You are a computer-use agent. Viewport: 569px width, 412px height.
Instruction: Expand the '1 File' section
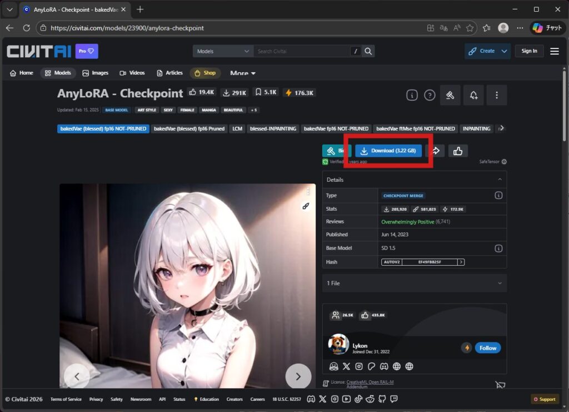[x=414, y=283]
